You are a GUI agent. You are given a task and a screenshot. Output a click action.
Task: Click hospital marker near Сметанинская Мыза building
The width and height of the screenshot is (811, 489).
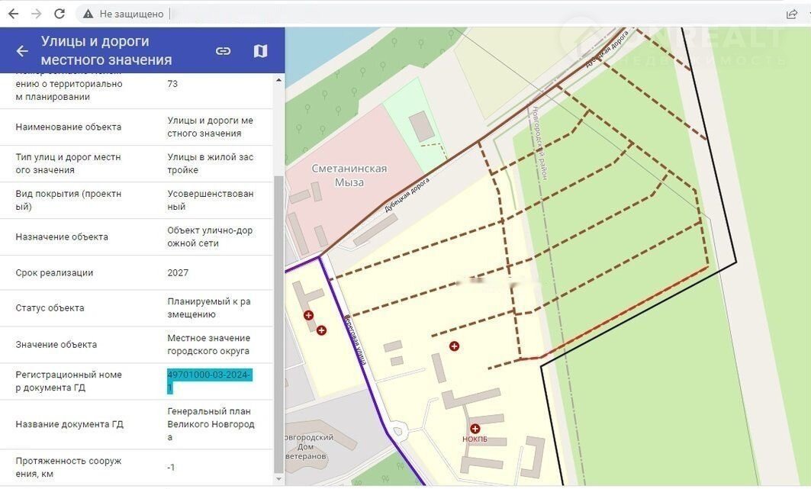[x=308, y=315]
